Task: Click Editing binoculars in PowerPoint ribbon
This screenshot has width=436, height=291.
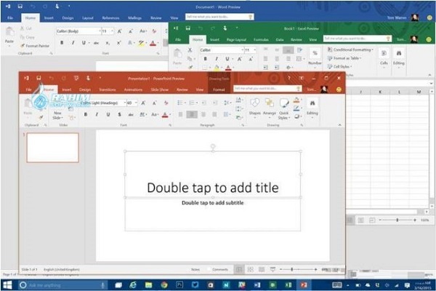Action: click(x=312, y=107)
